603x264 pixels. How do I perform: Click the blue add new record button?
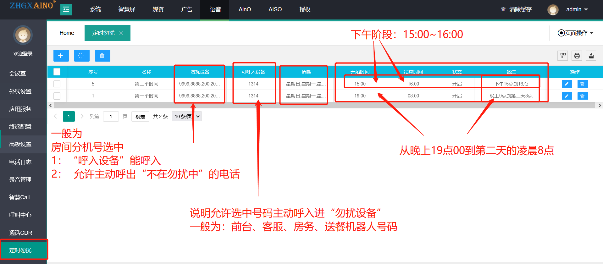pyautogui.click(x=61, y=56)
